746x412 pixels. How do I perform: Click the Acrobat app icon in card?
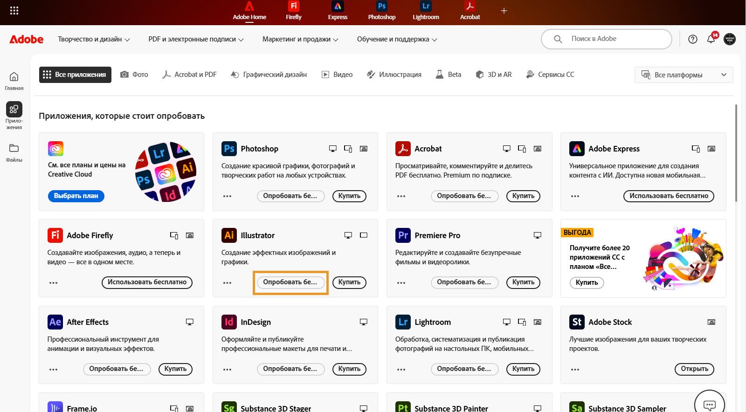tap(403, 149)
